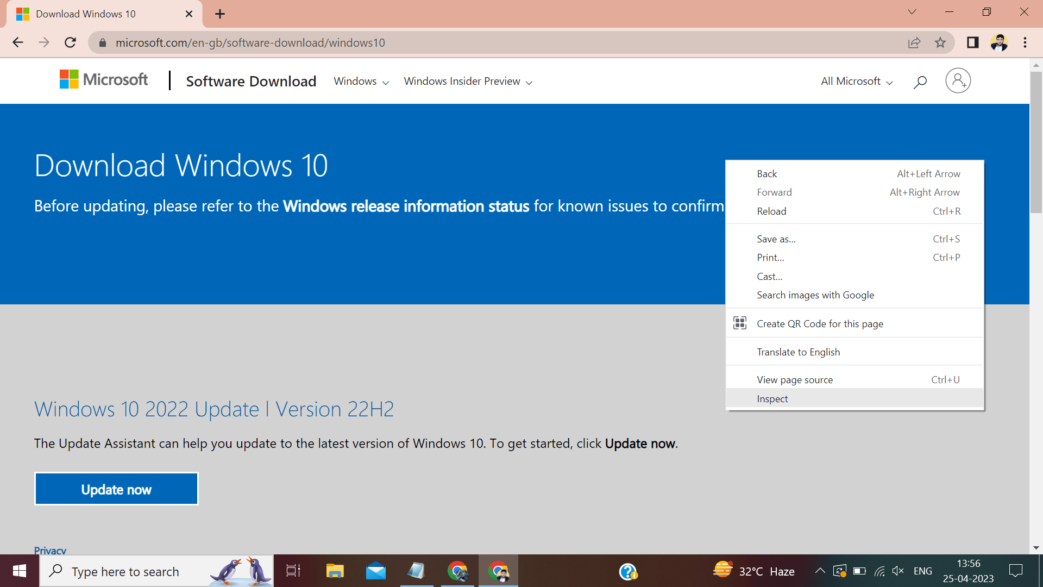
Task: Click the tab search chevron in title bar
Action: point(912,12)
